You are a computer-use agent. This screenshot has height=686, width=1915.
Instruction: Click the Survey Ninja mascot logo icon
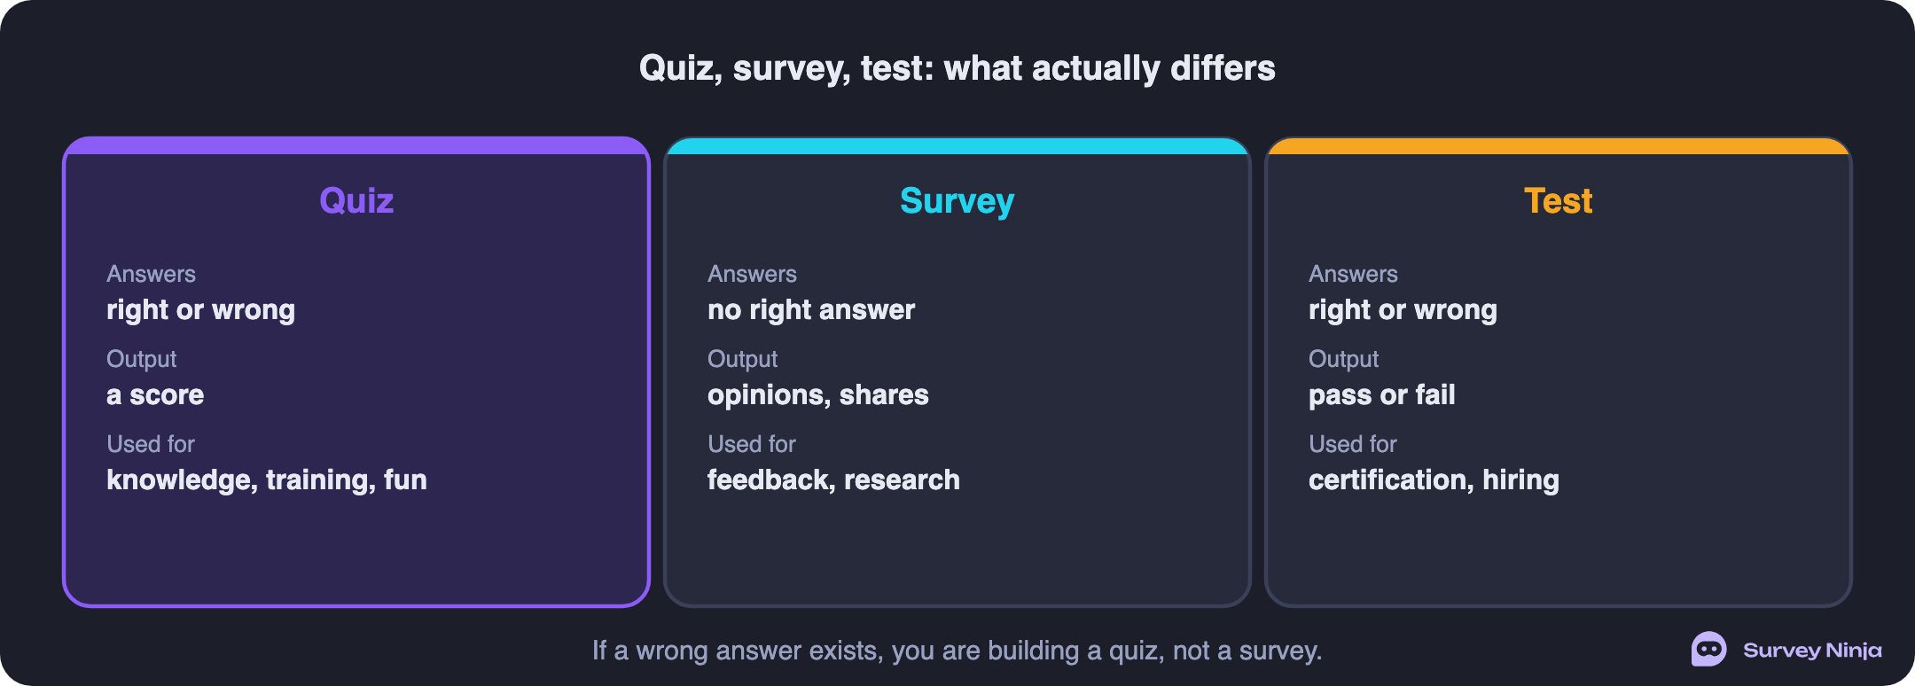click(x=1708, y=650)
